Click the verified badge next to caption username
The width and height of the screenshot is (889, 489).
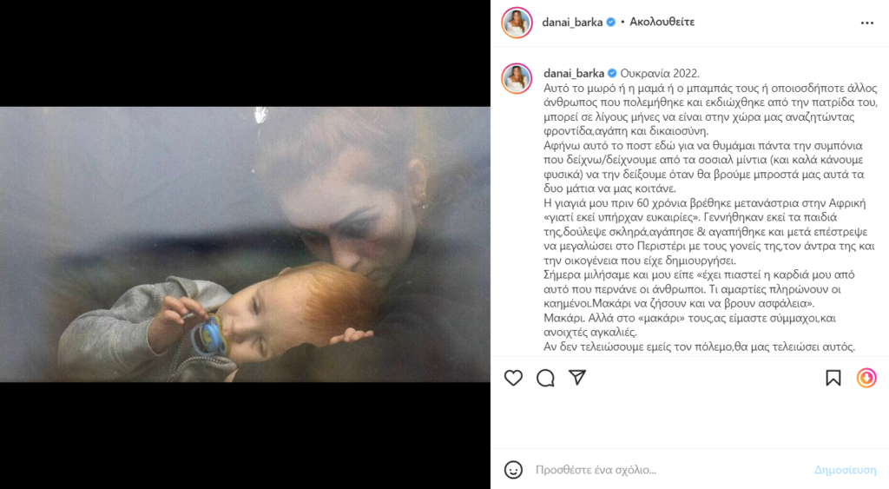tap(612, 73)
